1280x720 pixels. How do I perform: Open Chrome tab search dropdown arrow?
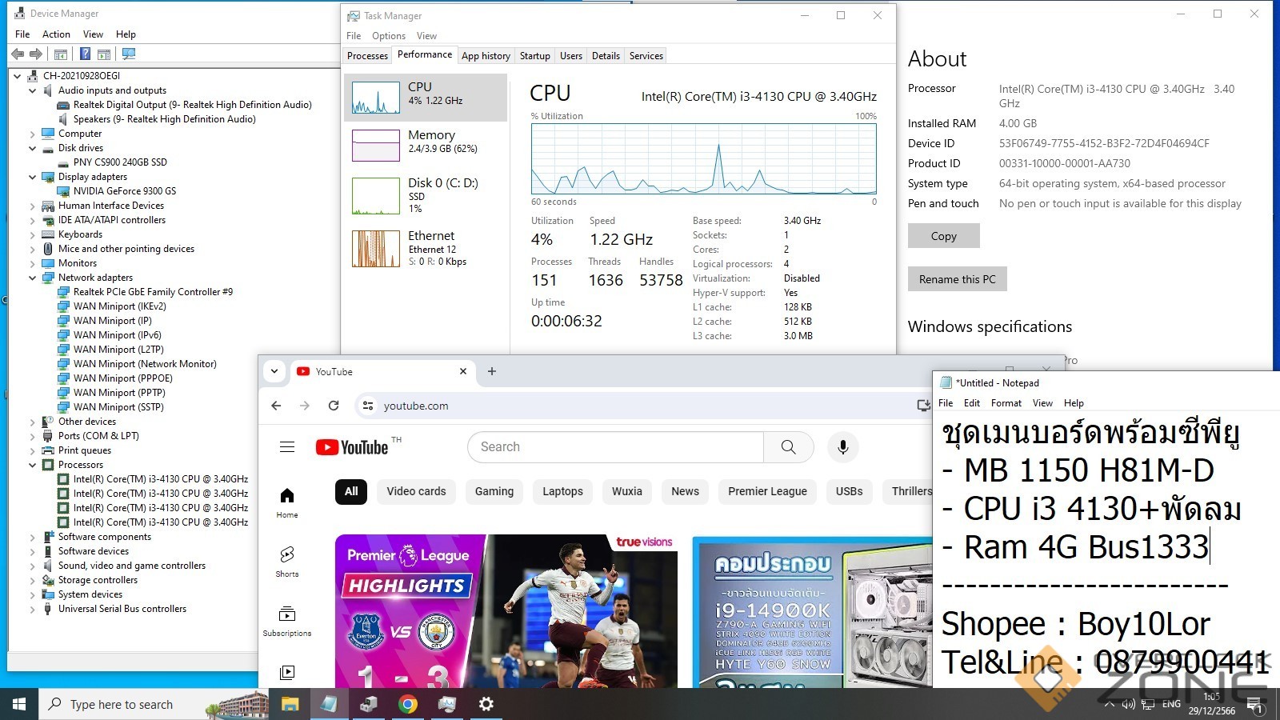tap(274, 371)
